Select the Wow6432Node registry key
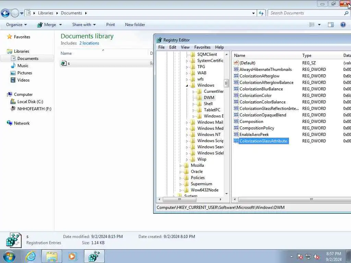 205,190
